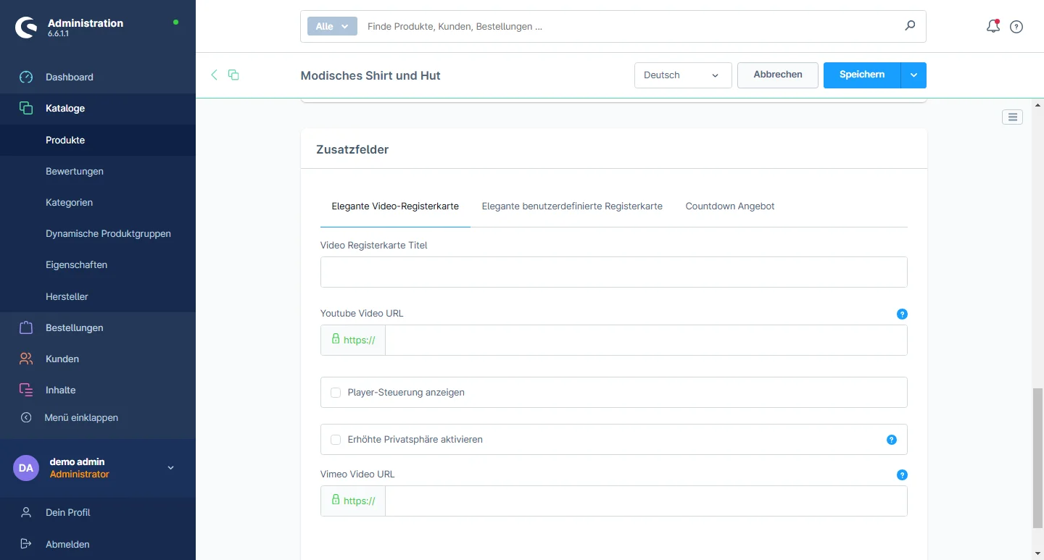The image size is (1044, 560).
Task: Expand the demo admin user menu
Action: tap(171, 468)
